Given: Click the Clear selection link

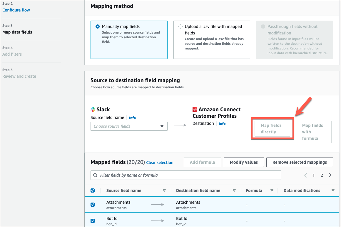Looking at the screenshot, I should pos(160,163).
